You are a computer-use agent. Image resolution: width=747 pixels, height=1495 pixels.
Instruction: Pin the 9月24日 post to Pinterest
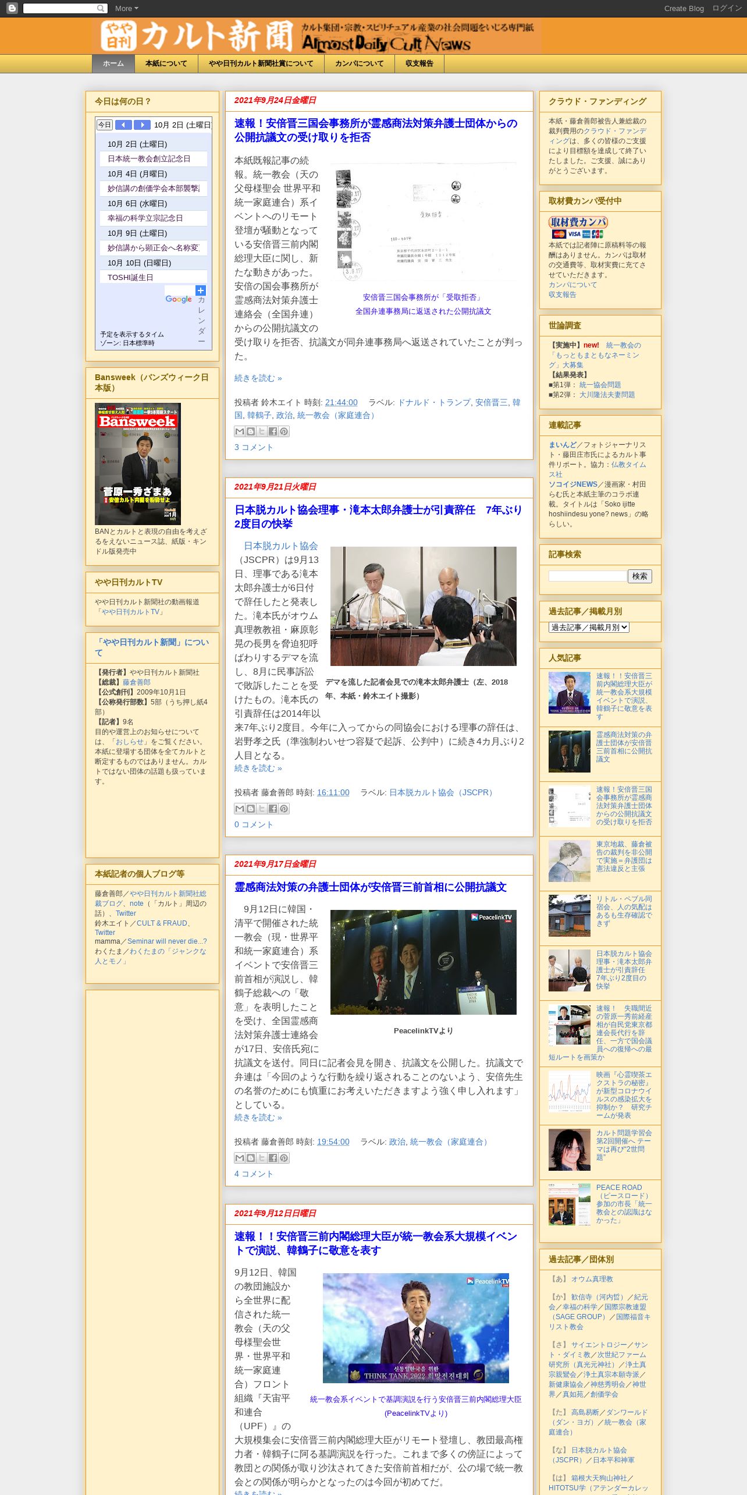283,431
